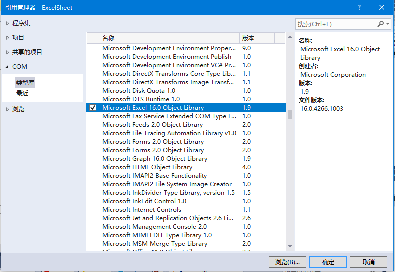395x272 pixels.
Task: Sort by the 名称 column header
Action: pyautogui.click(x=170, y=38)
